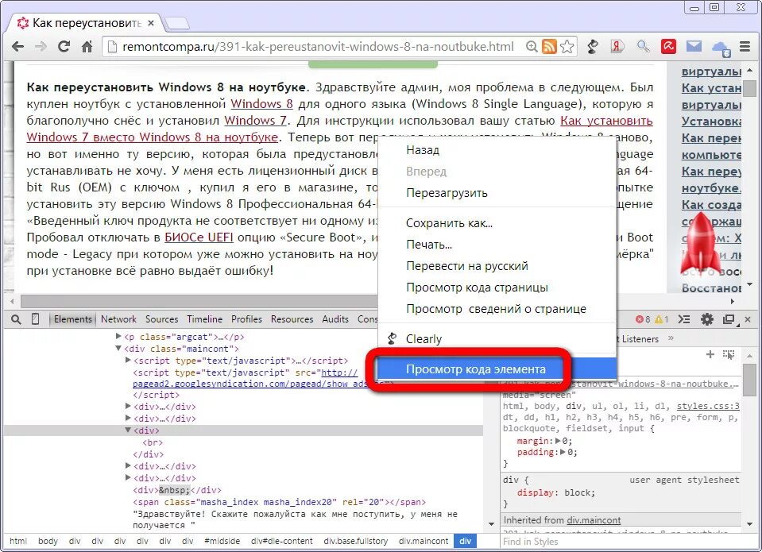Click the cloud extension icon

click(721, 48)
